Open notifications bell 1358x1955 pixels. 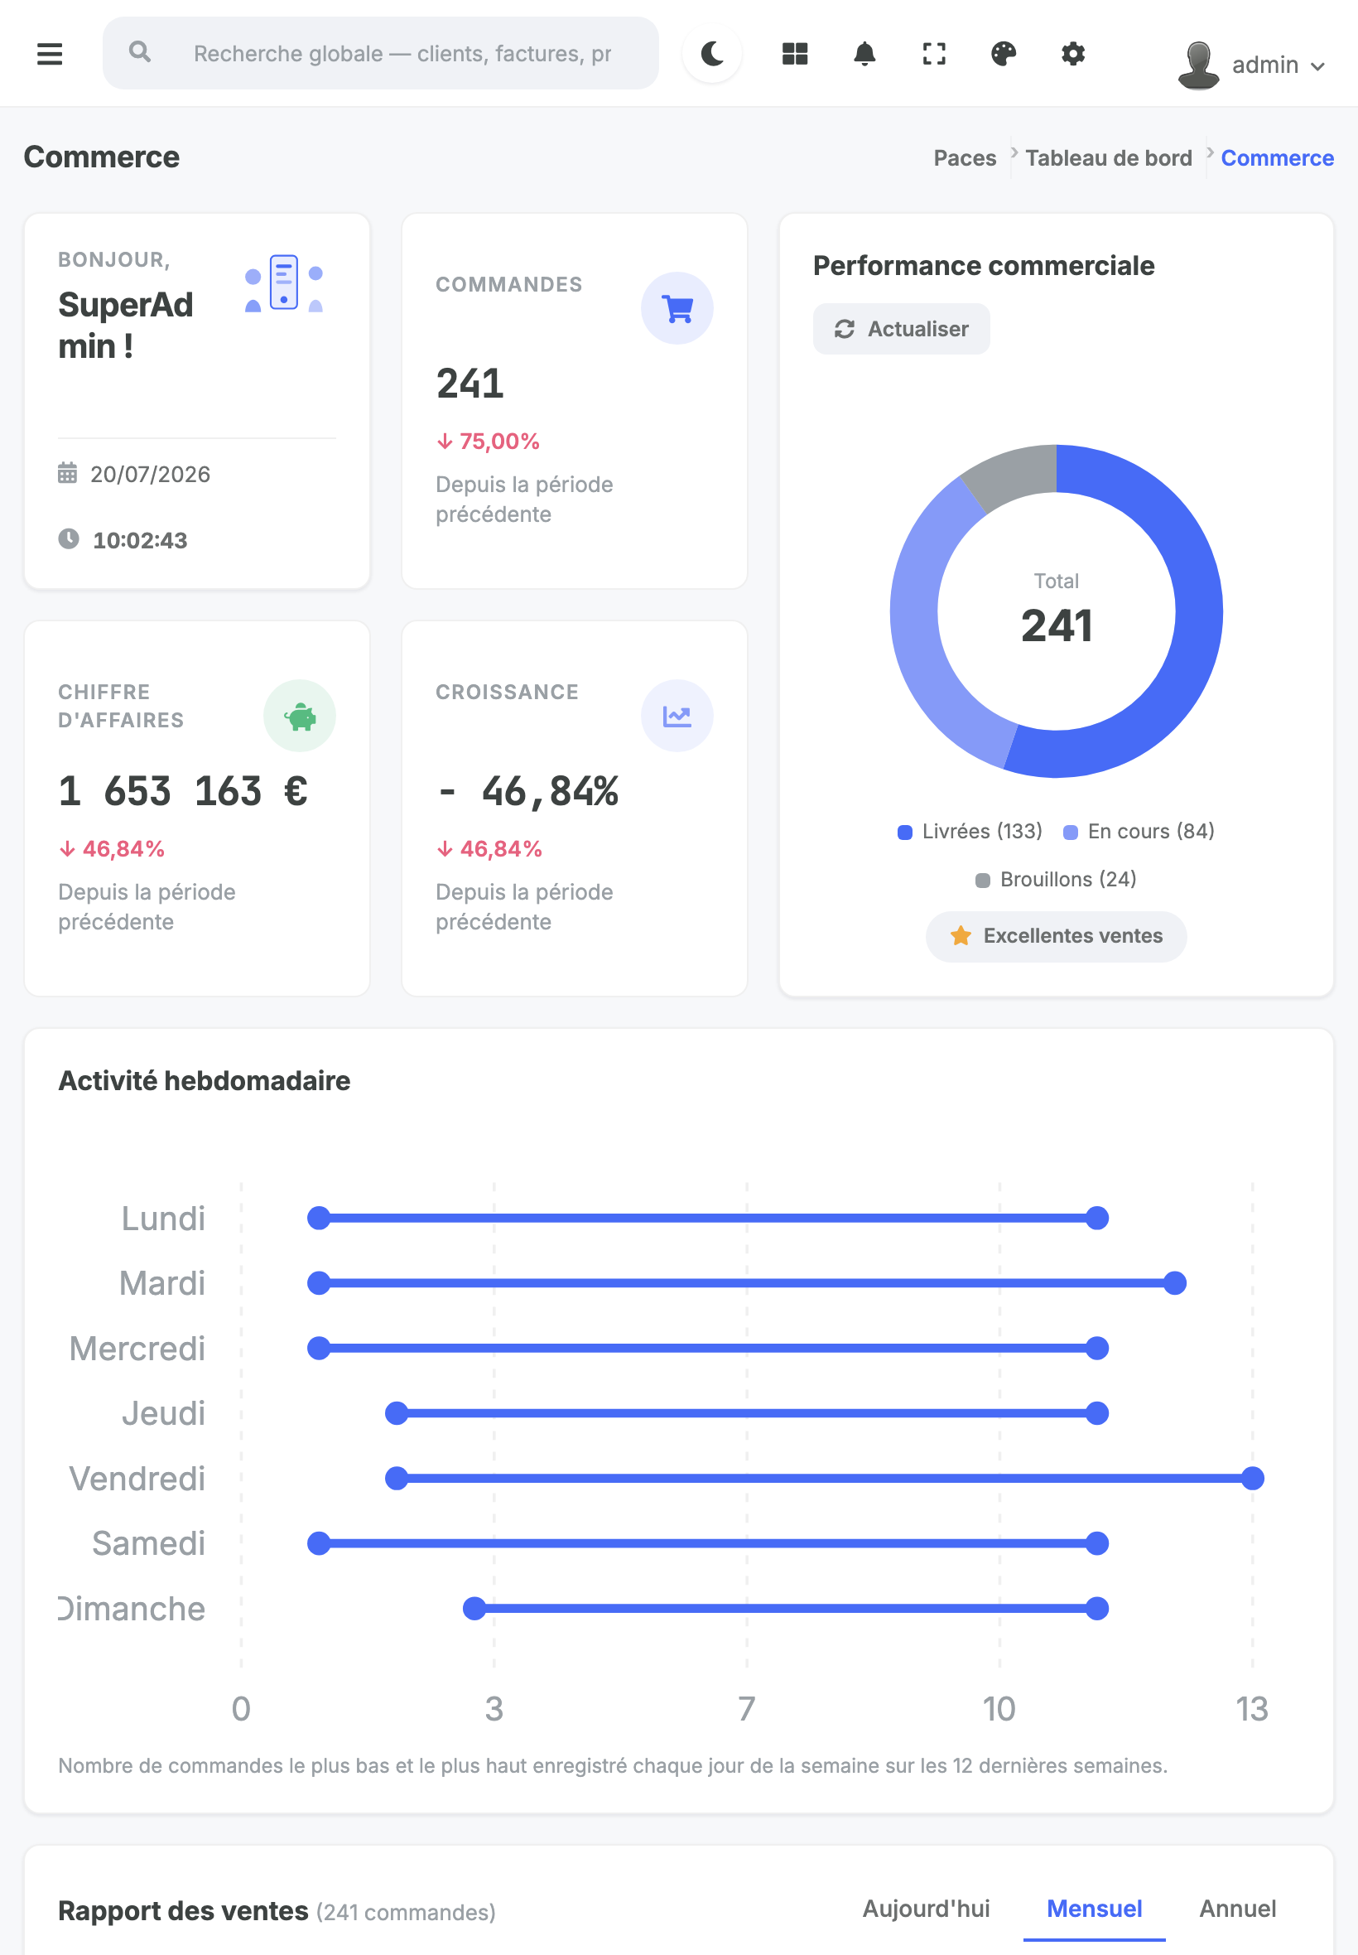click(864, 54)
